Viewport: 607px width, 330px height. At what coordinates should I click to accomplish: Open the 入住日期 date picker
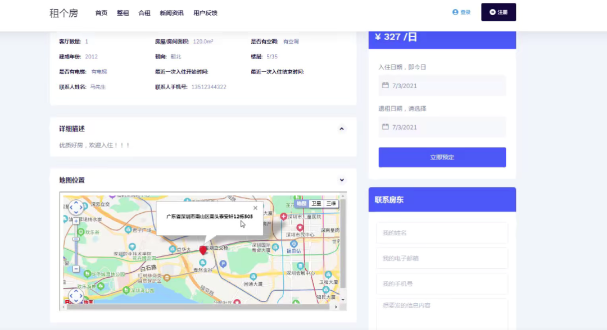click(442, 86)
